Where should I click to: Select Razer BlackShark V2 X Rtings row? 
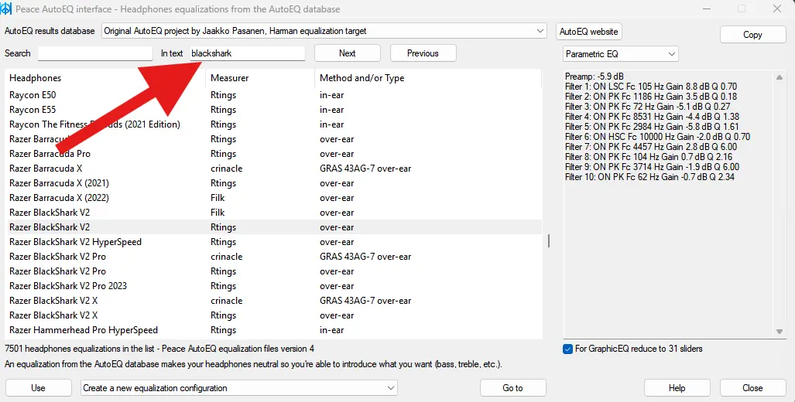click(x=273, y=315)
